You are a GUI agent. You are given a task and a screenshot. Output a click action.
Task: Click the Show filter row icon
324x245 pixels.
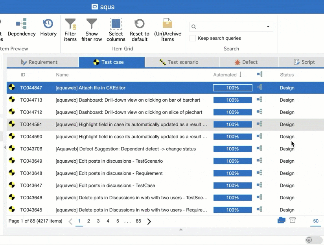[92, 24]
